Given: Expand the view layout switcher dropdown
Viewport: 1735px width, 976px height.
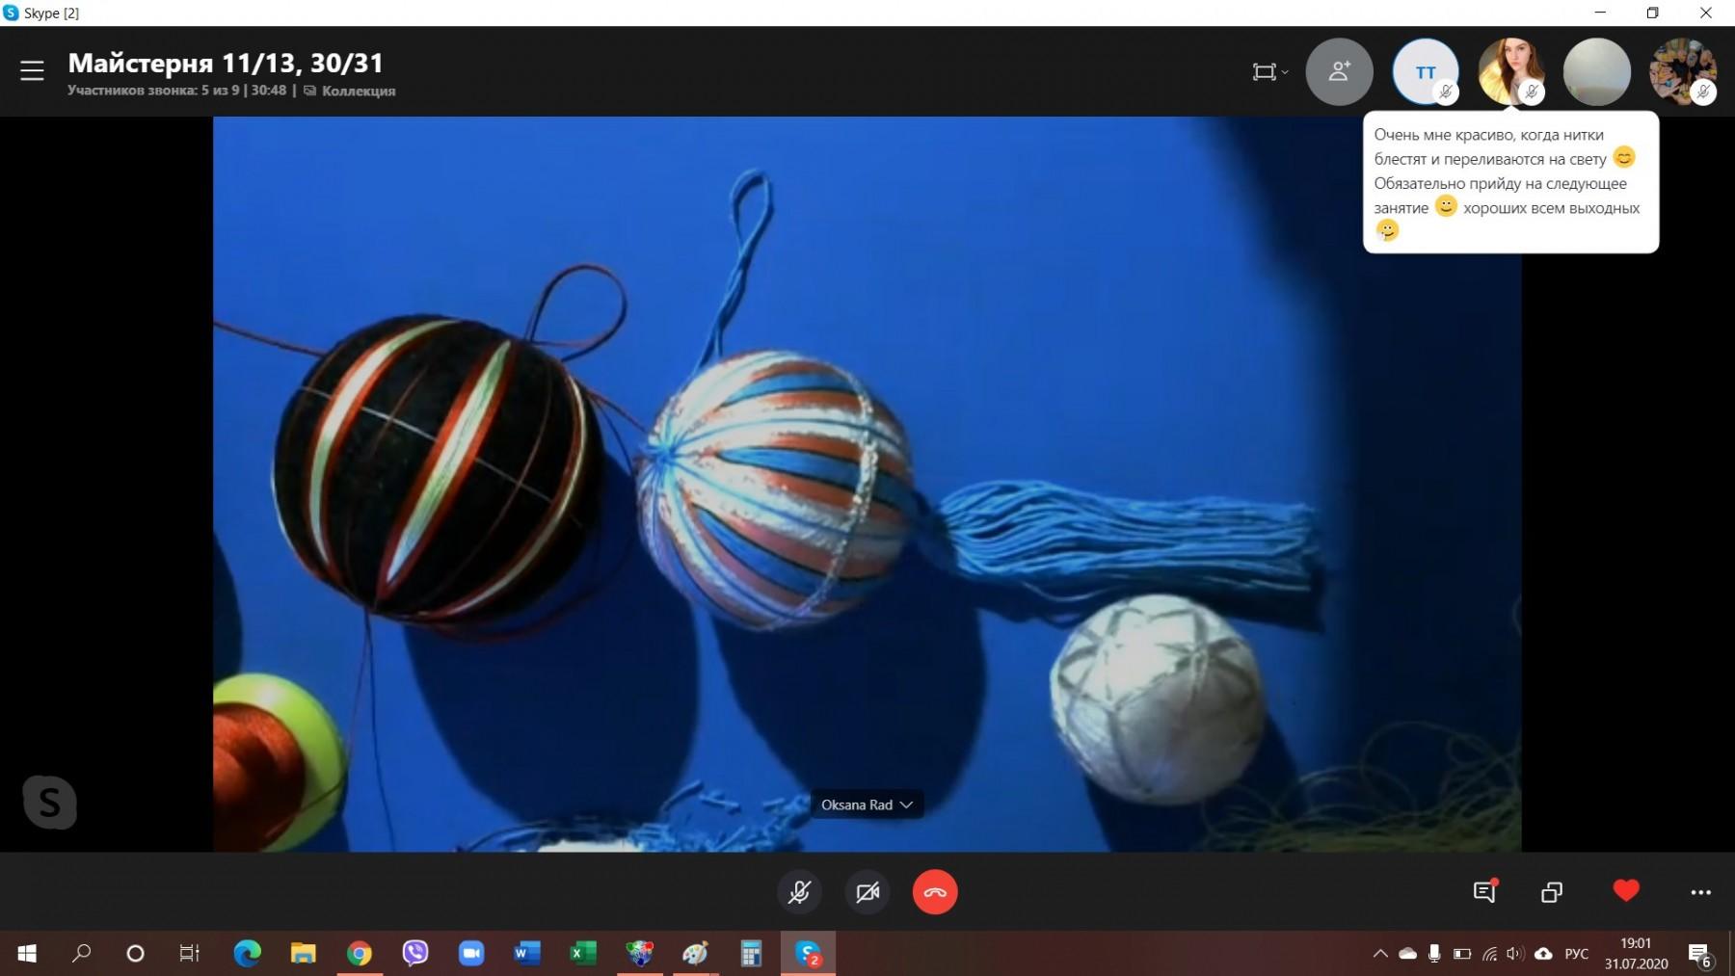Looking at the screenshot, I should [x=1269, y=72].
